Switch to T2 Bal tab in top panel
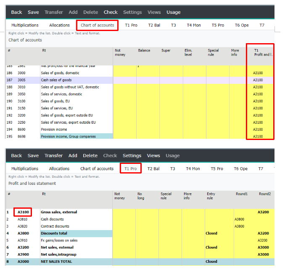This screenshot has height=272, width=285. (154, 25)
